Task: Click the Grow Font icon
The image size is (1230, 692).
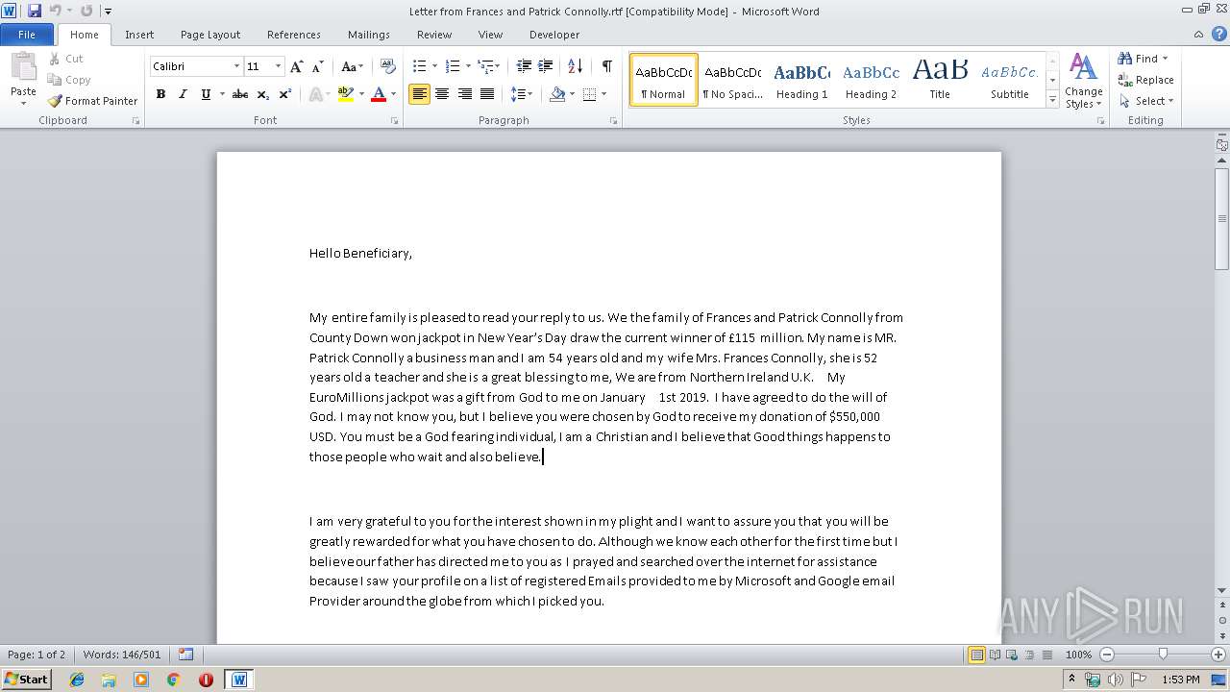Action: 296,66
